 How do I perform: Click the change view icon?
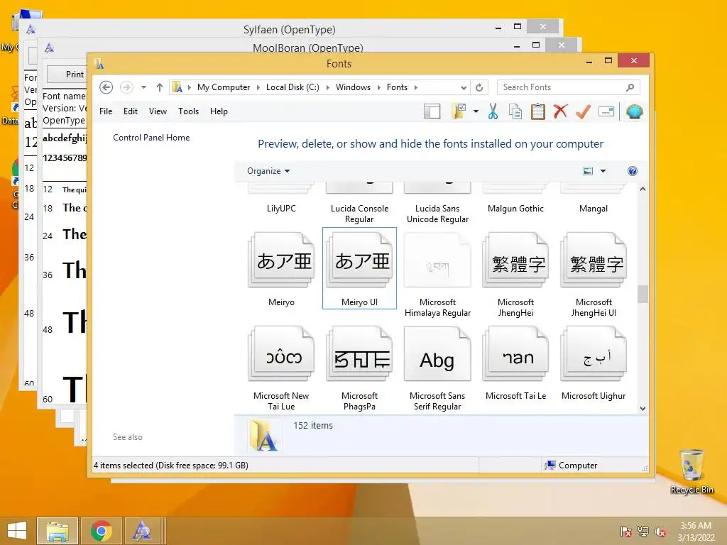(587, 171)
